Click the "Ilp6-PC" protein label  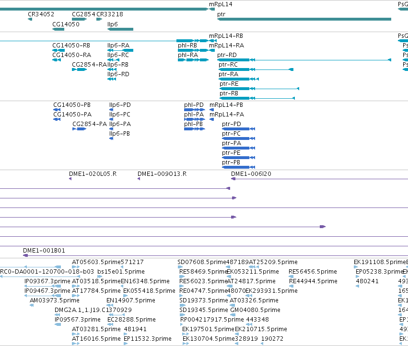pos(119,115)
